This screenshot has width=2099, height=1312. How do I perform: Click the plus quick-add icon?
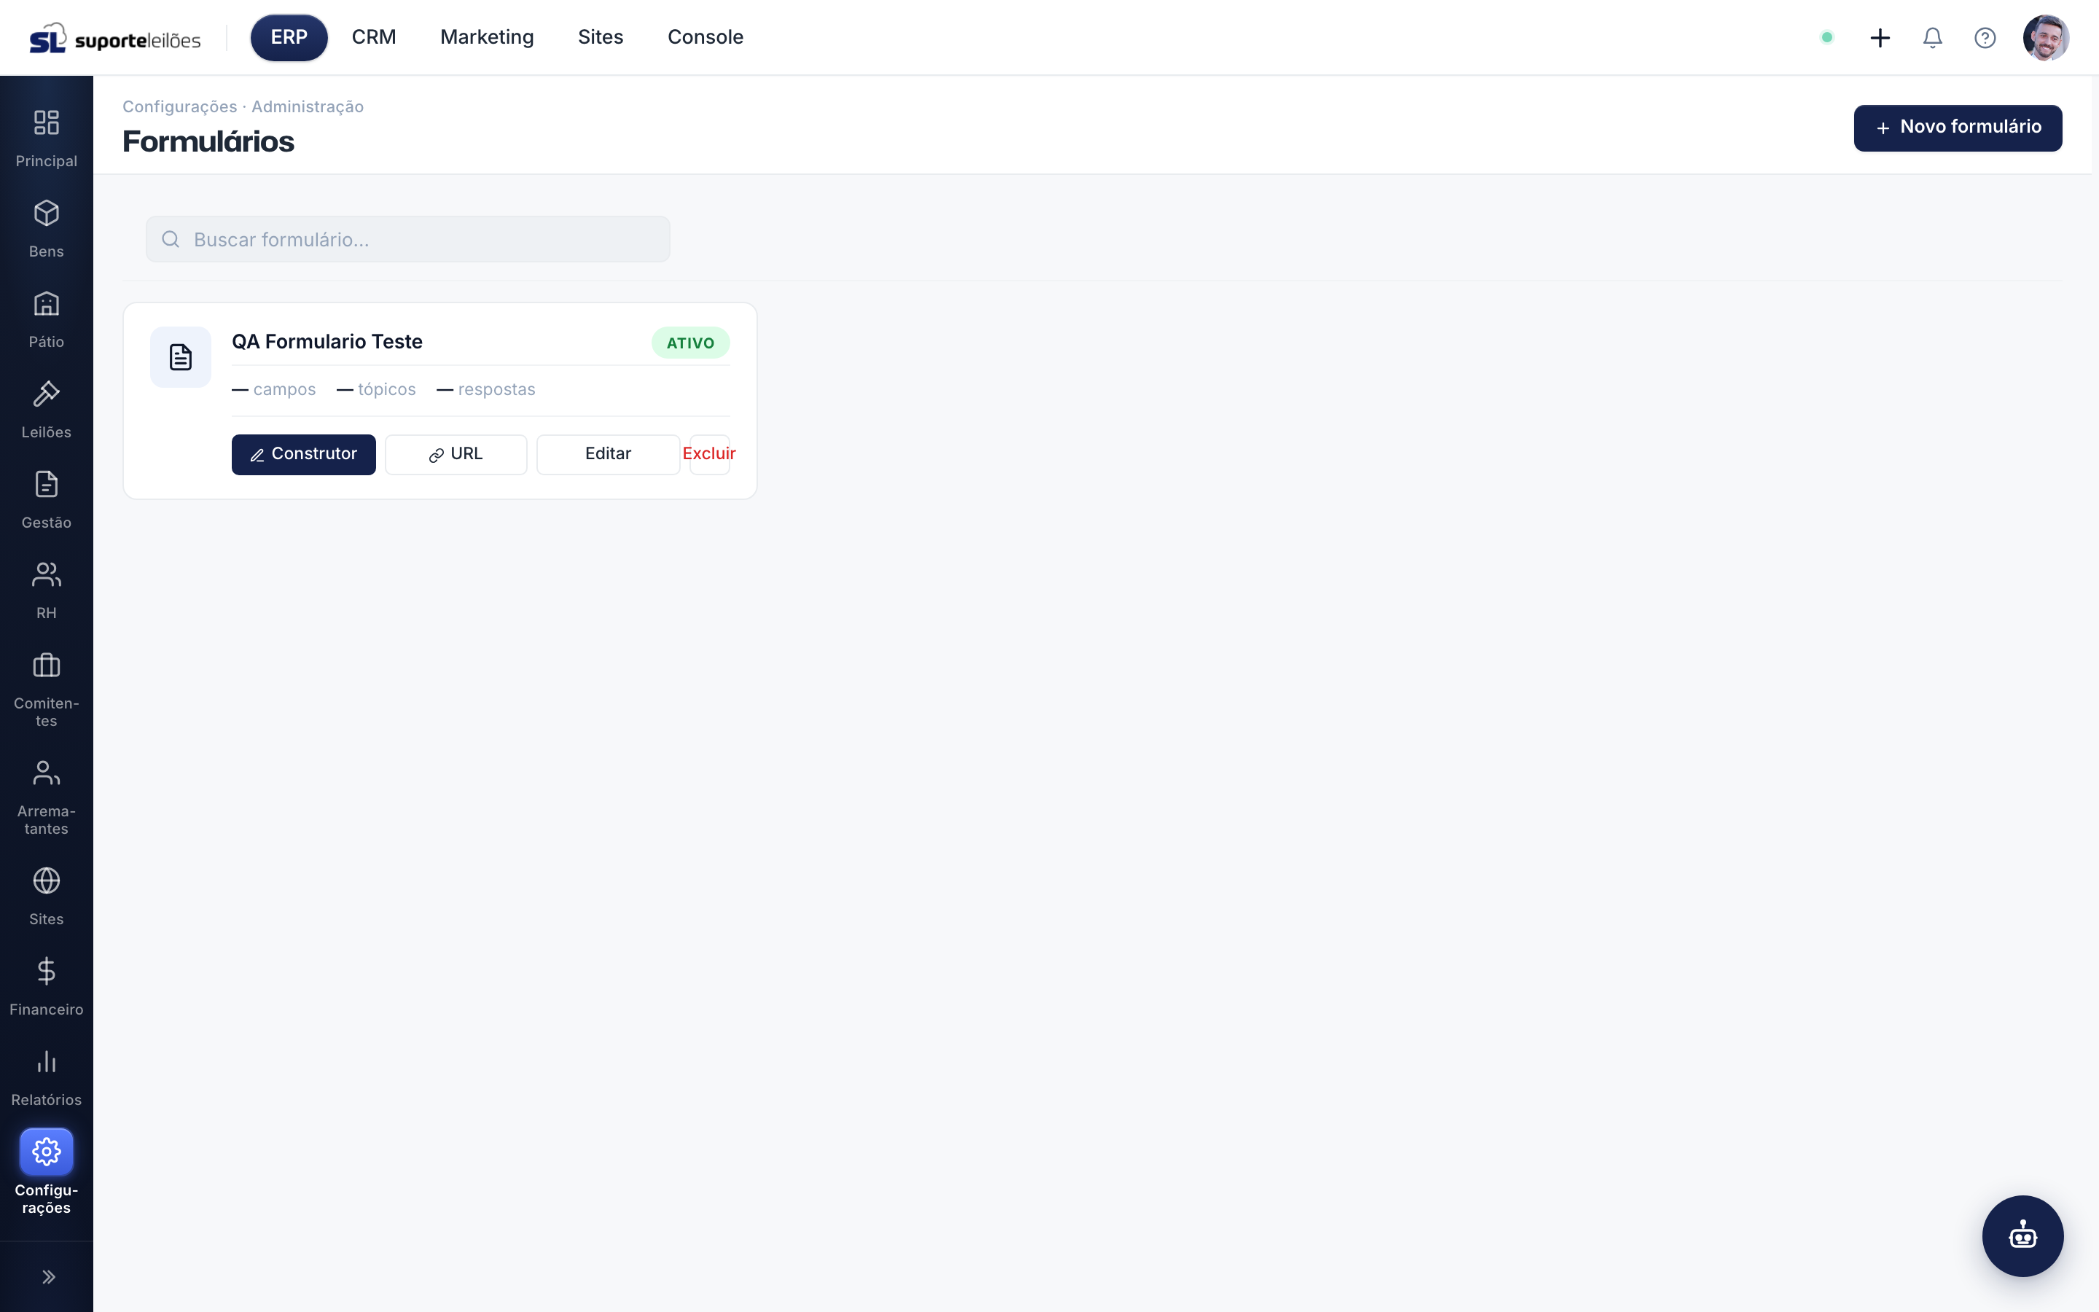click(x=1880, y=37)
